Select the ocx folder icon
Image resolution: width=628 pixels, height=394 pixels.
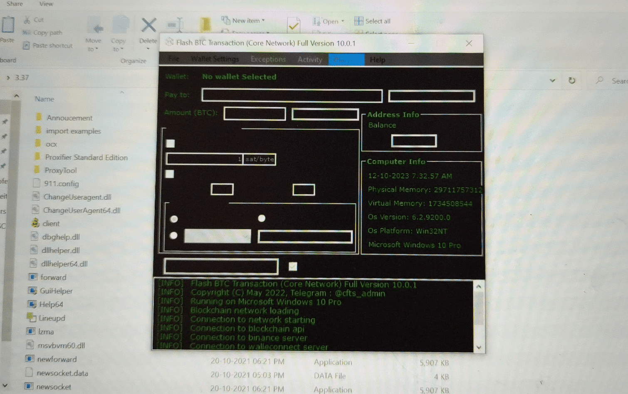pyautogui.click(x=38, y=144)
